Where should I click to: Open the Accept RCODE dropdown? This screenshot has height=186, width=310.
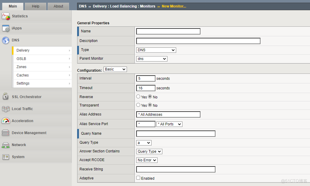click(147, 160)
